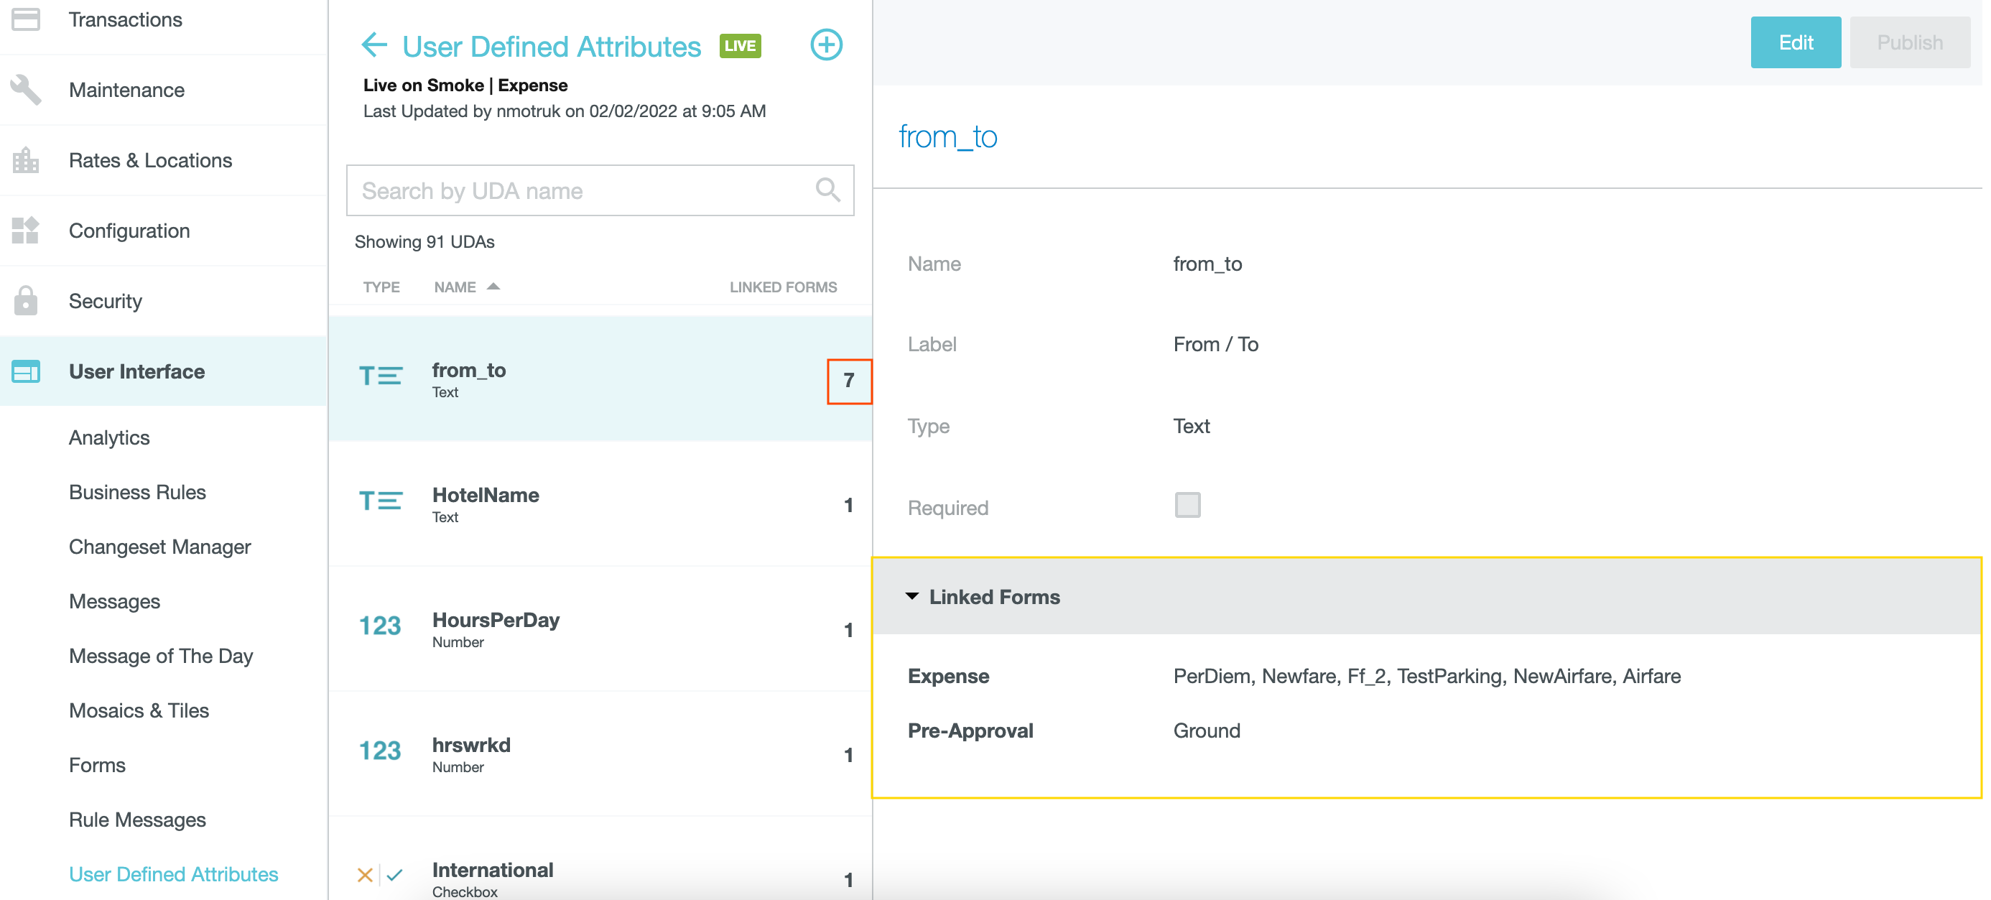The image size is (1991, 900).
Task: Click the Security lock icon
Action: coord(27,301)
